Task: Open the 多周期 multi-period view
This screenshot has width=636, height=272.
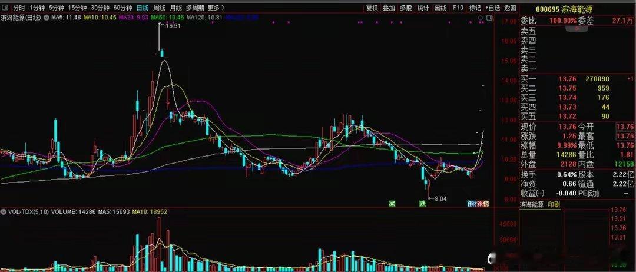Action: click(195, 8)
